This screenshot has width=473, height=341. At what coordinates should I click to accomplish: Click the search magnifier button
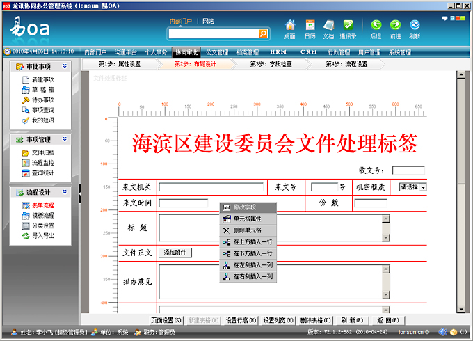click(x=263, y=34)
